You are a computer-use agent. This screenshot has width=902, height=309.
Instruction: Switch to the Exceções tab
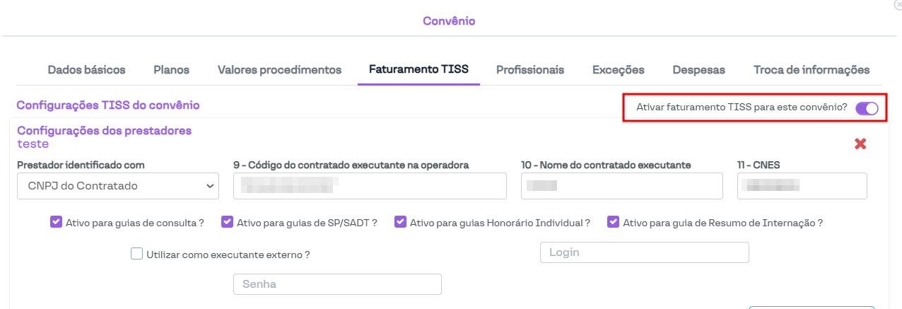pyautogui.click(x=618, y=70)
